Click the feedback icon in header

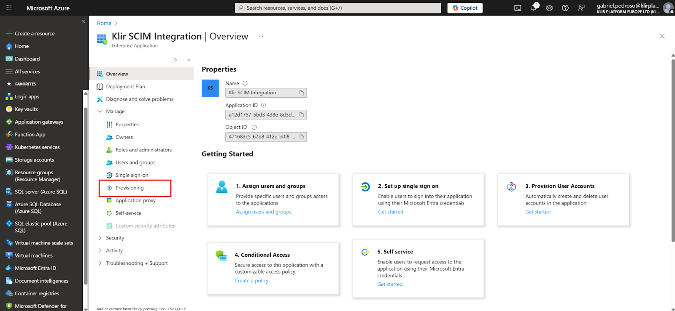581,8
